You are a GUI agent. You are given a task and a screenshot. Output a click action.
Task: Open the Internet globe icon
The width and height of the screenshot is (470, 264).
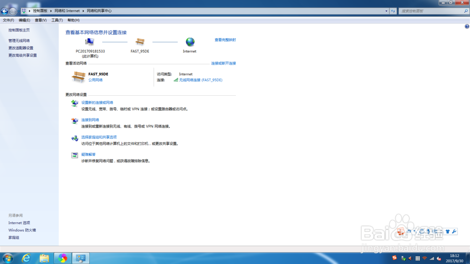[190, 42]
